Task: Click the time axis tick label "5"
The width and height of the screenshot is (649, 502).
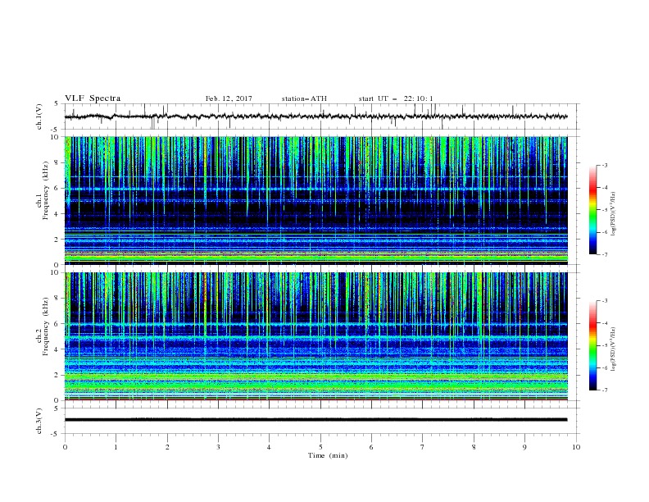Action: 320,447
